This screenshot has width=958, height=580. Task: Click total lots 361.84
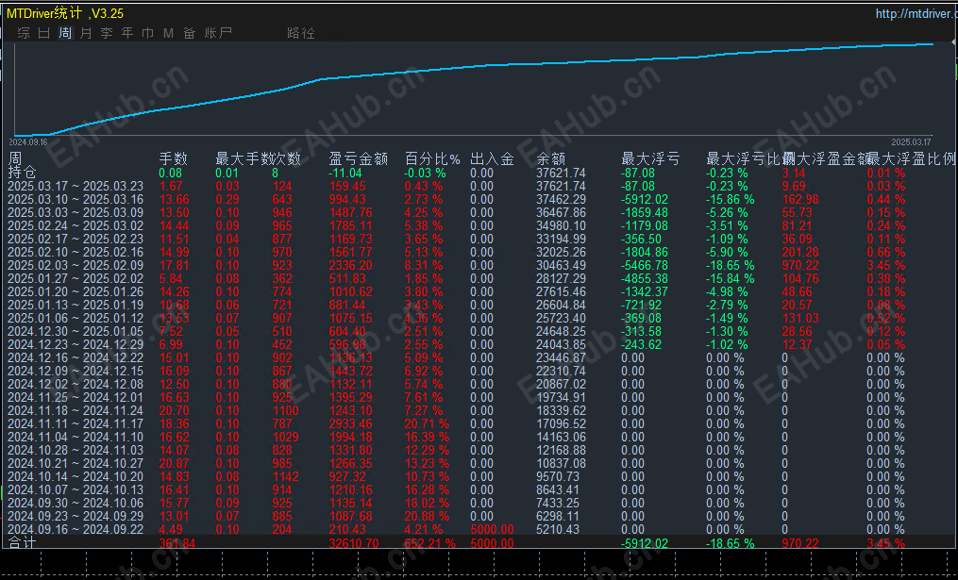(177, 543)
